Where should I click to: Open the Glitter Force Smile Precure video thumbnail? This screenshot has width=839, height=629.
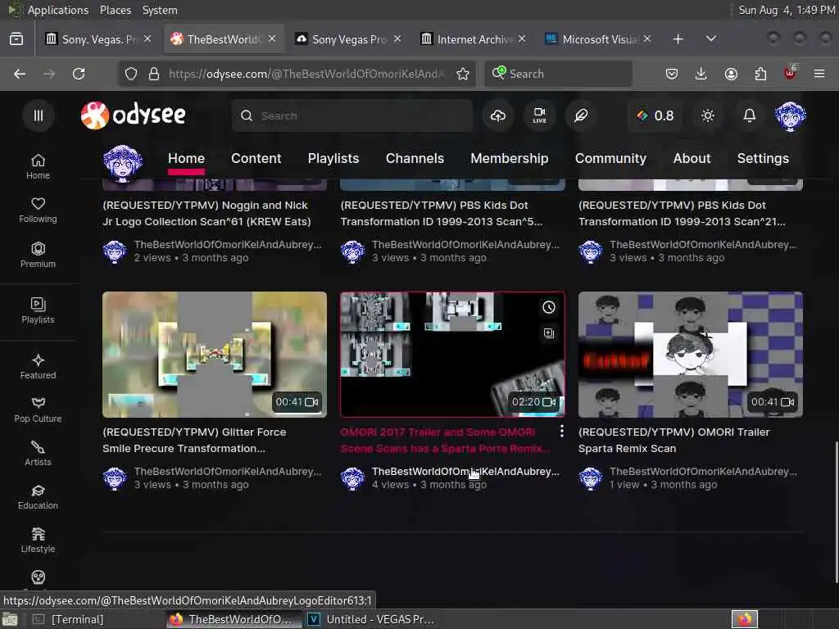tap(215, 354)
